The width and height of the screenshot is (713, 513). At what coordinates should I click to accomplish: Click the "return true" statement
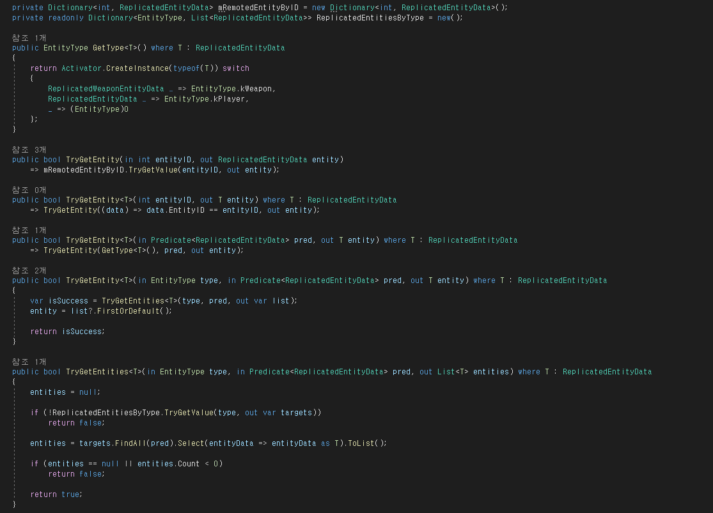tap(55, 494)
